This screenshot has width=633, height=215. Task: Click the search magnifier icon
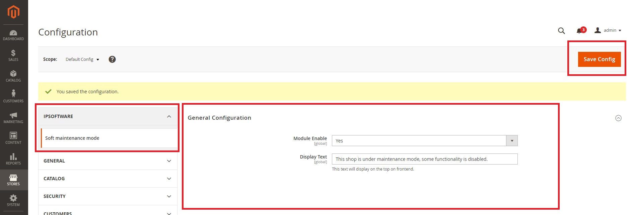[x=562, y=31]
